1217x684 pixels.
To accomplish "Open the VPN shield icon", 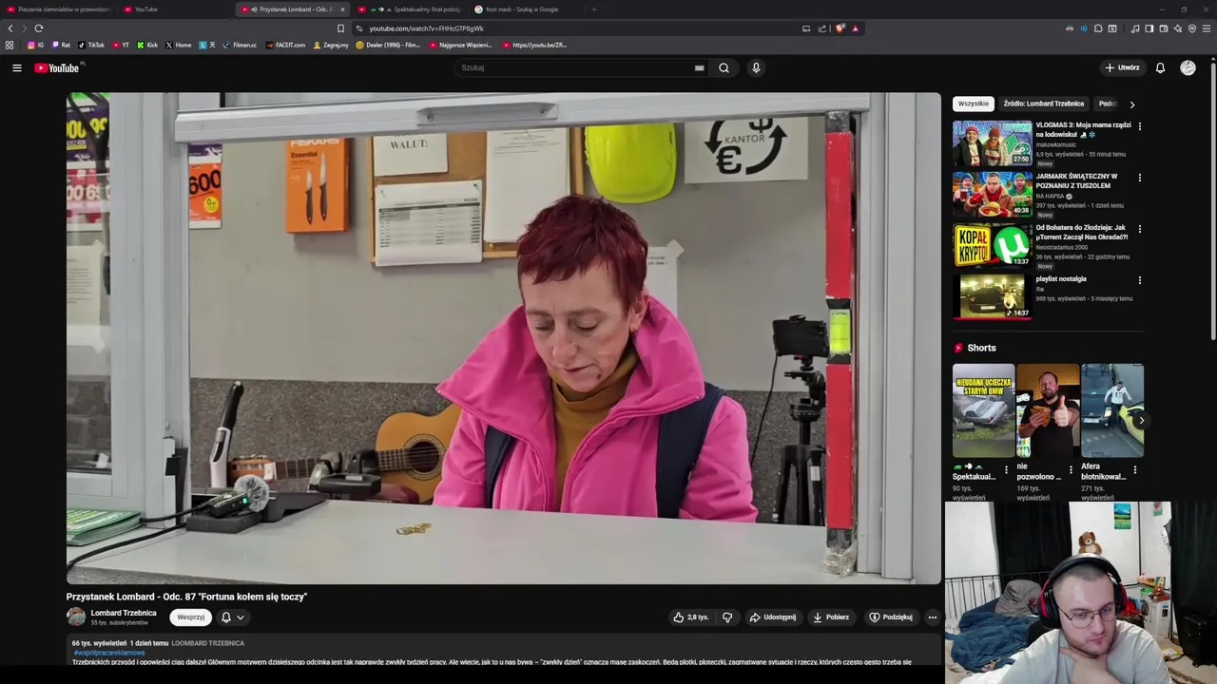I will coord(1192,28).
